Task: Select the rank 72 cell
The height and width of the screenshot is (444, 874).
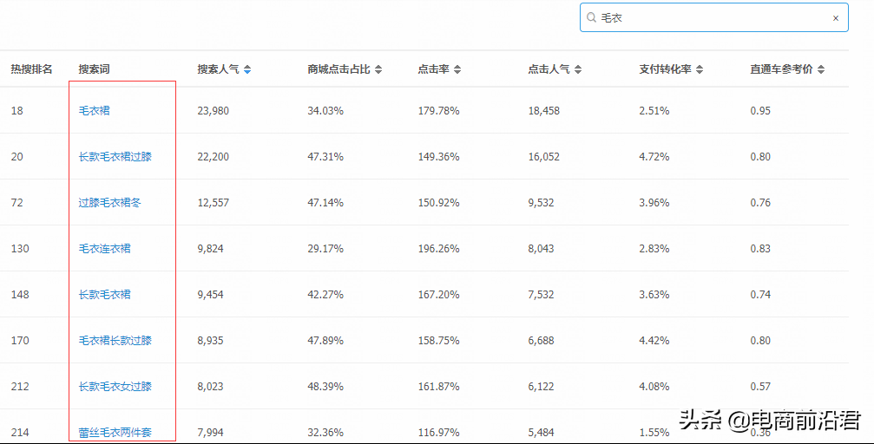Action: [x=17, y=203]
